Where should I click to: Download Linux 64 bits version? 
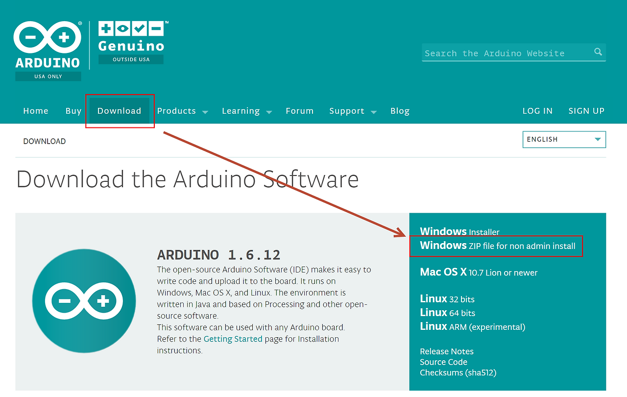[448, 312]
